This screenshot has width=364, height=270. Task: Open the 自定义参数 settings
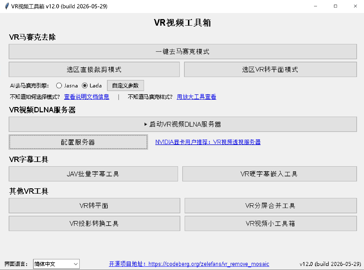point(125,86)
